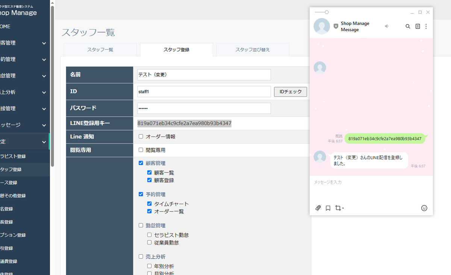Adjust the chat window opacity slider
Screen dimensions: 451x275
322,12
